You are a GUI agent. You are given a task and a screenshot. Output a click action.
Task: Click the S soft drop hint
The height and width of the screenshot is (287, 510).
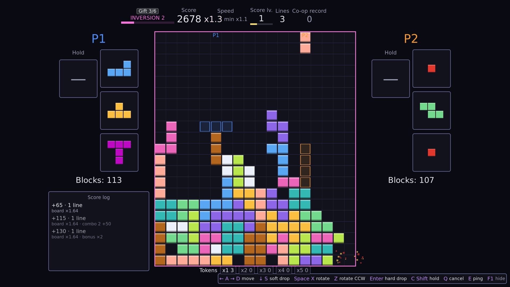point(274,278)
